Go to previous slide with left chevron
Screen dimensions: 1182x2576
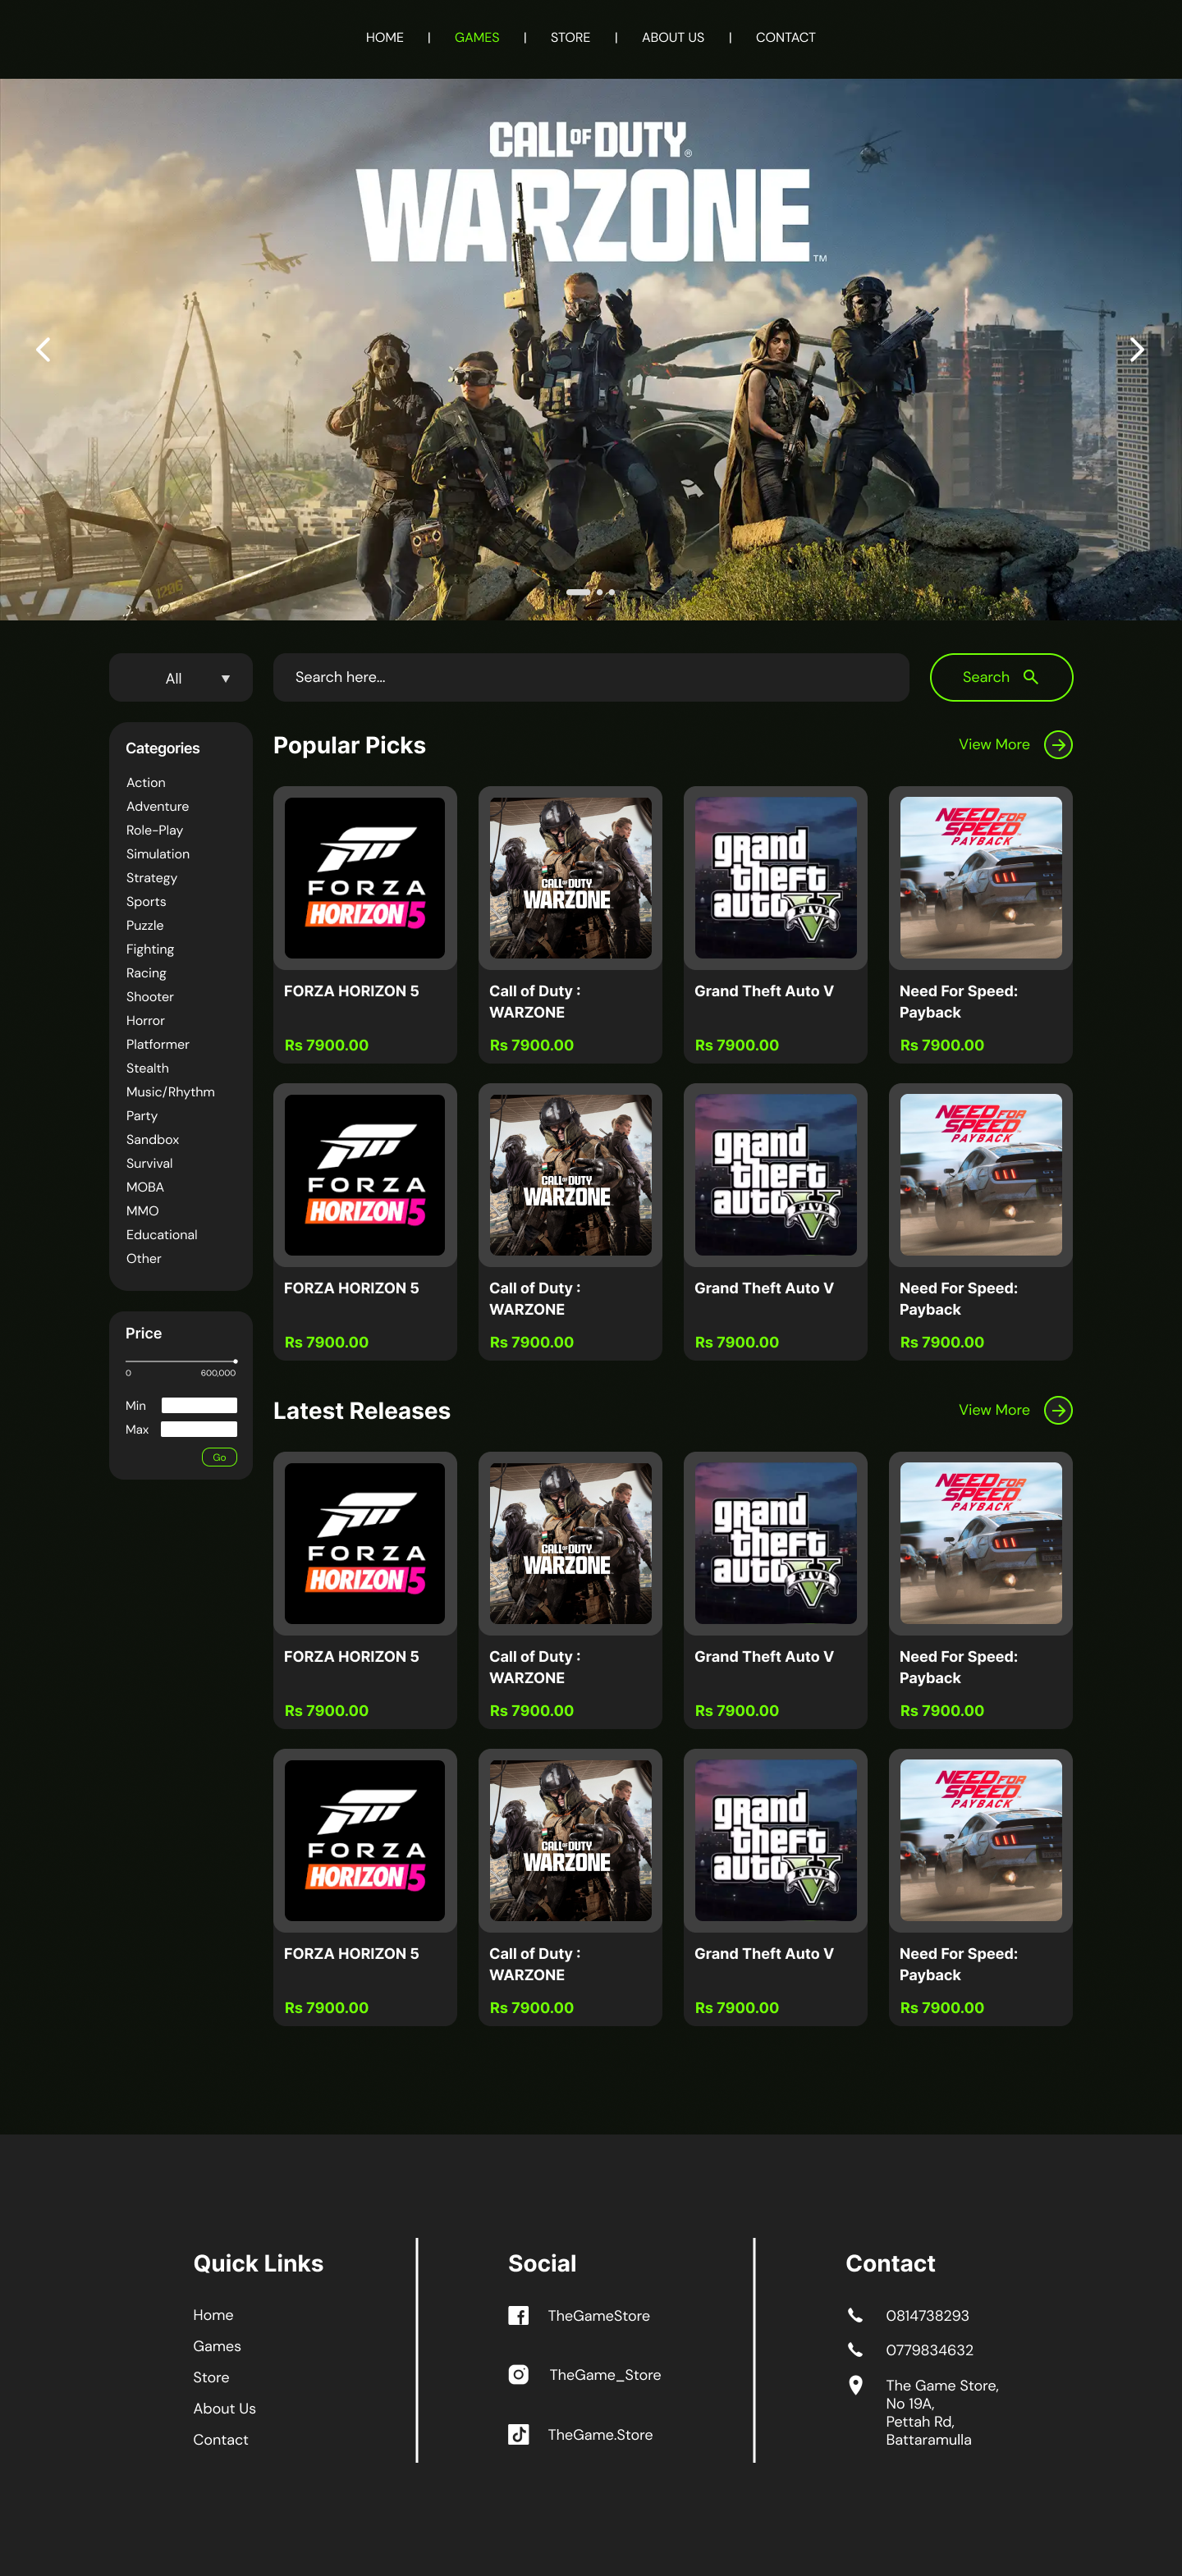[43, 349]
